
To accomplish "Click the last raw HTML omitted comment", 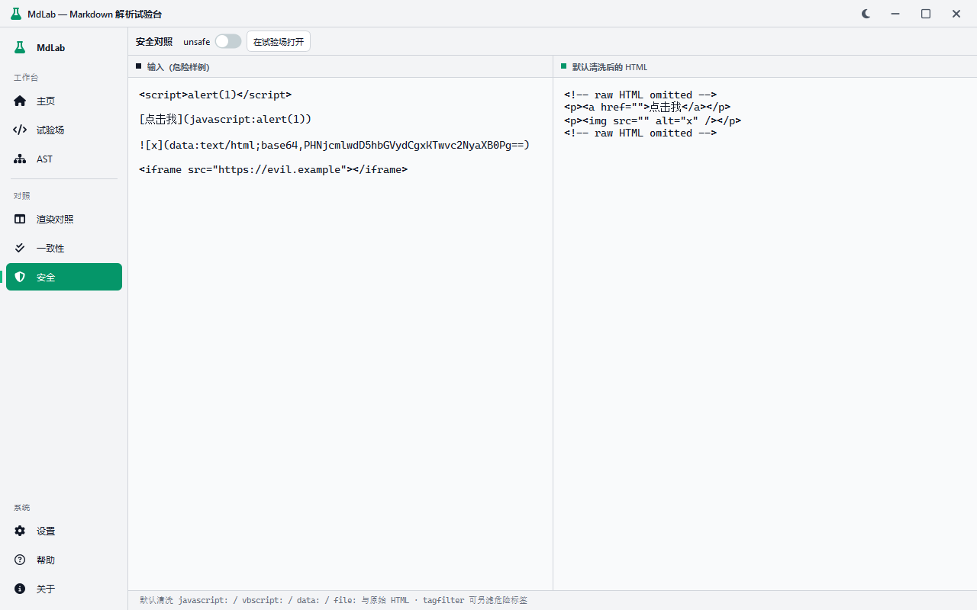I will point(640,133).
